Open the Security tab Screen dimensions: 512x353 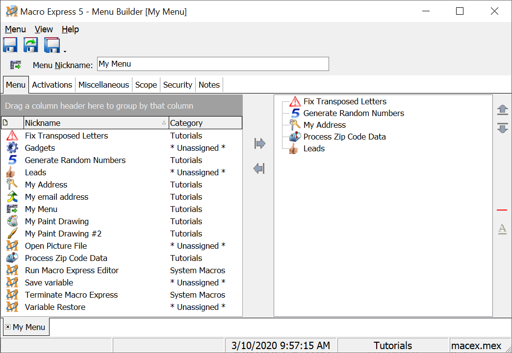pos(178,85)
